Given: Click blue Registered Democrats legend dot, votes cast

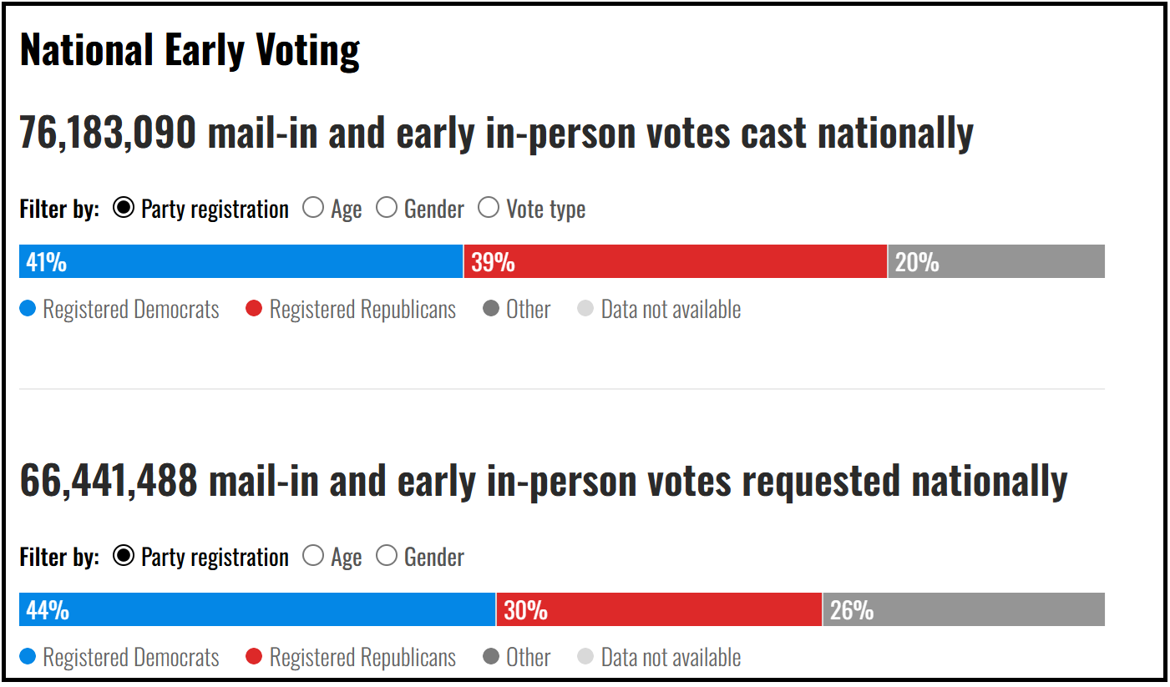Looking at the screenshot, I should [x=28, y=309].
